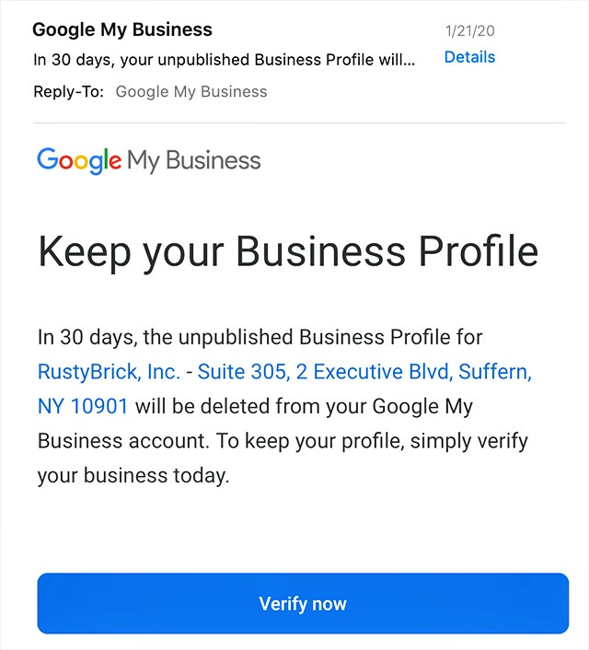Screen dimensions: 589x650
Task: Click the colorful Google logo
Action: (79, 161)
